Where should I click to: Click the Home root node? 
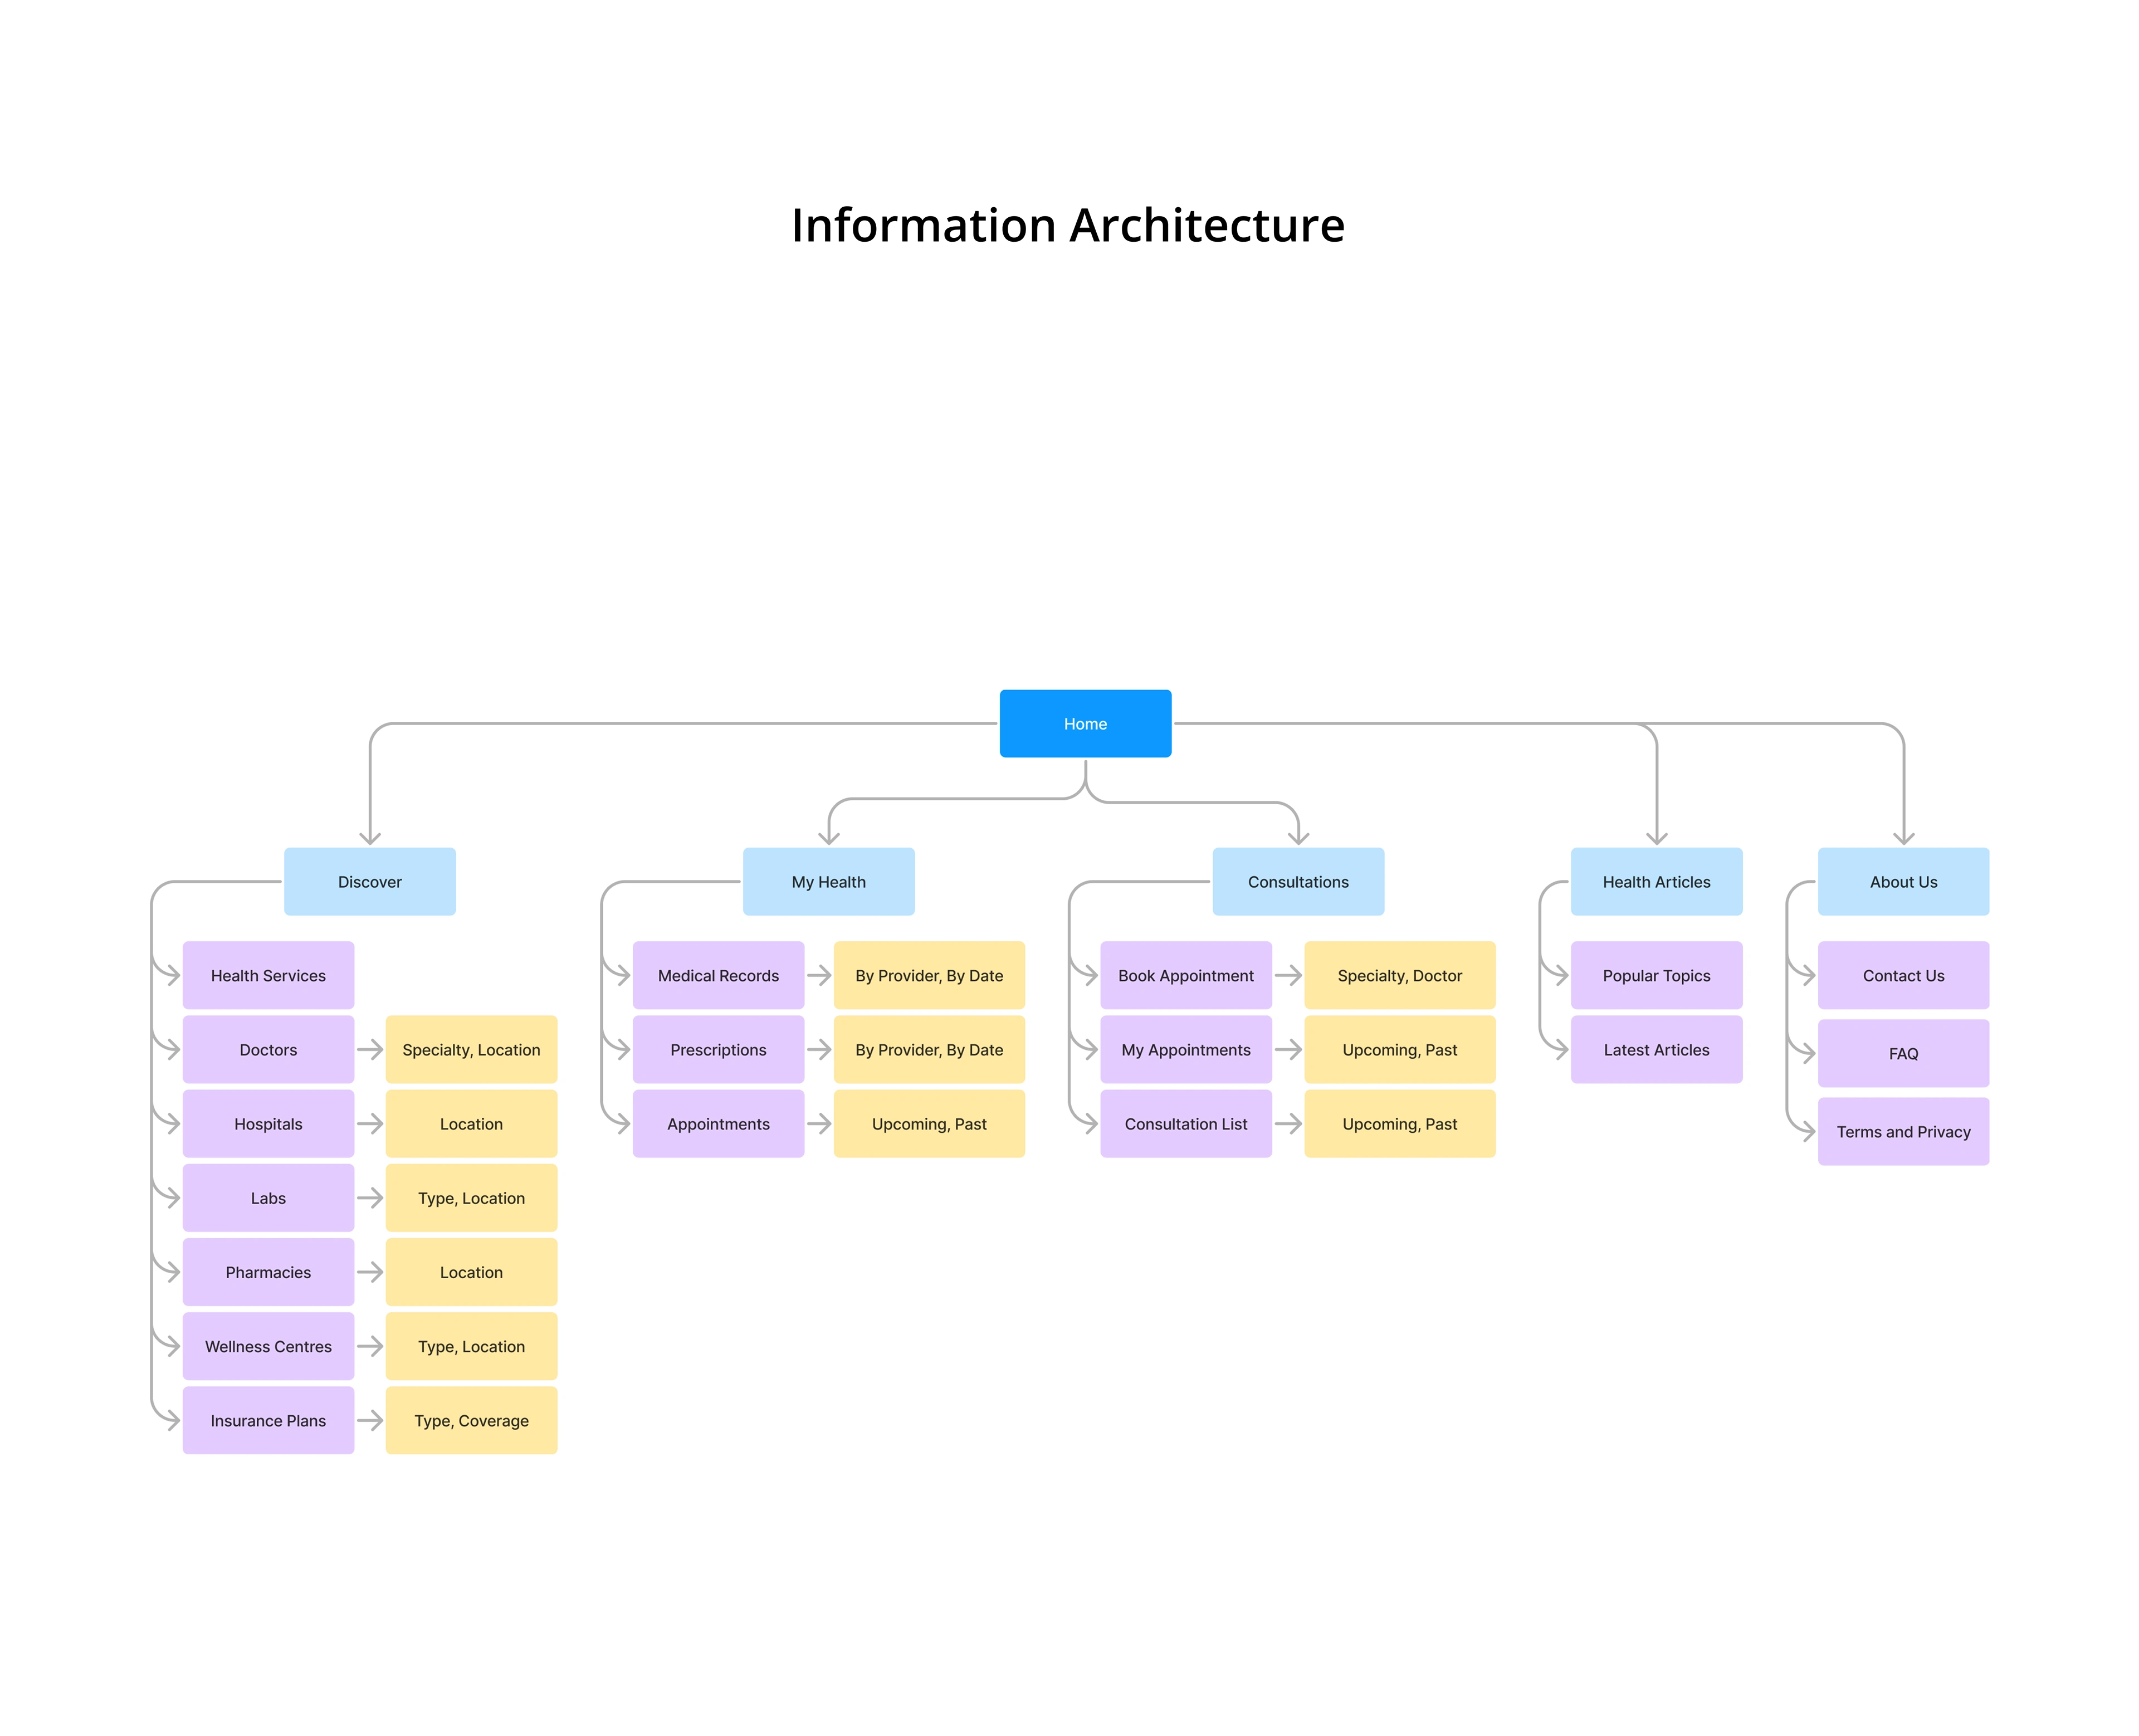point(1085,723)
